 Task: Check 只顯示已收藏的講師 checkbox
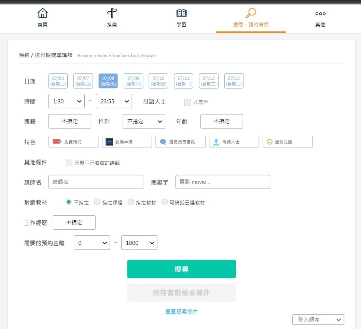69,163
